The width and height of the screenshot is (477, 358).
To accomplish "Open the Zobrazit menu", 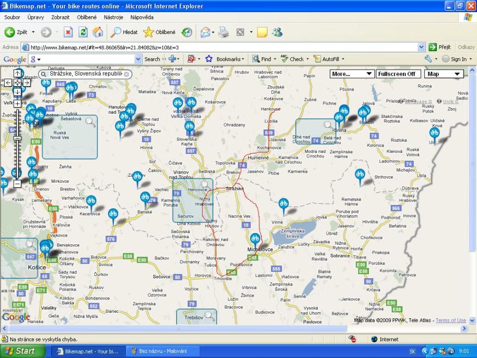I will pos(60,17).
